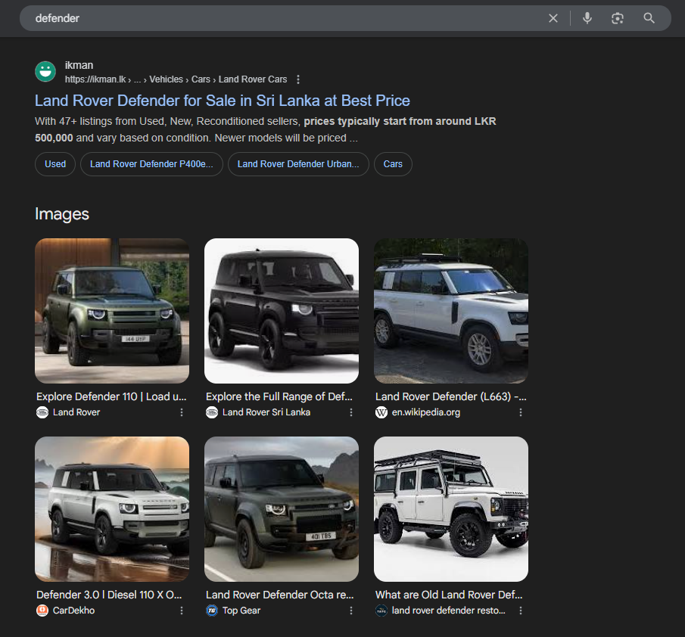Open the silver Defender beach thumbnail

112,509
